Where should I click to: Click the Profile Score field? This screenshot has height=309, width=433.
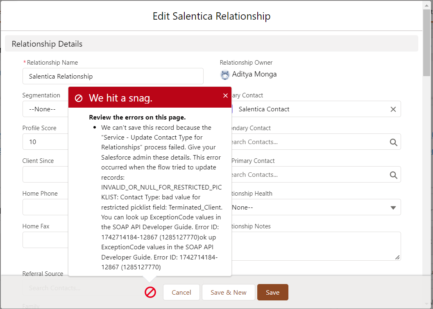coord(45,142)
